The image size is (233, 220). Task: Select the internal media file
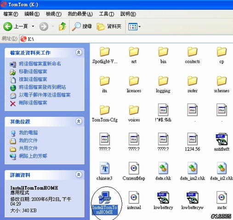[134, 197]
